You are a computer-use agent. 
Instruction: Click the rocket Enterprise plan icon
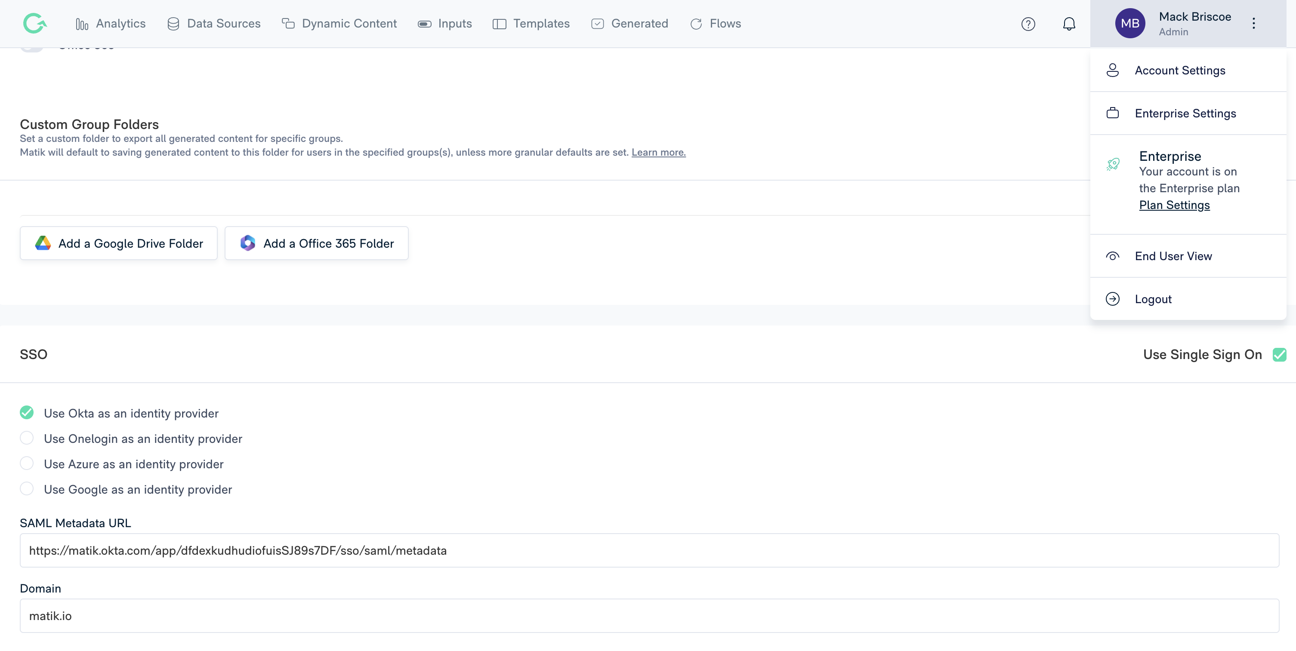pyautogui.click(x=1113, y=164)
